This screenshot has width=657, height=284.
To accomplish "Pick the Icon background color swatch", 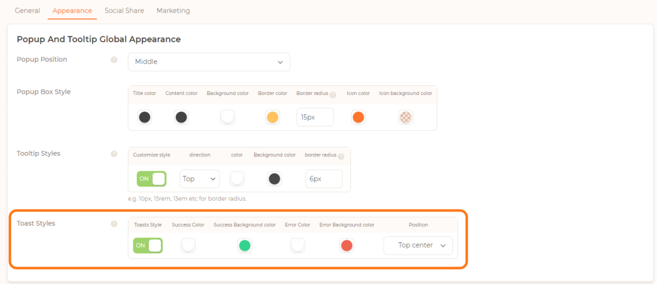I will point(405,117).
